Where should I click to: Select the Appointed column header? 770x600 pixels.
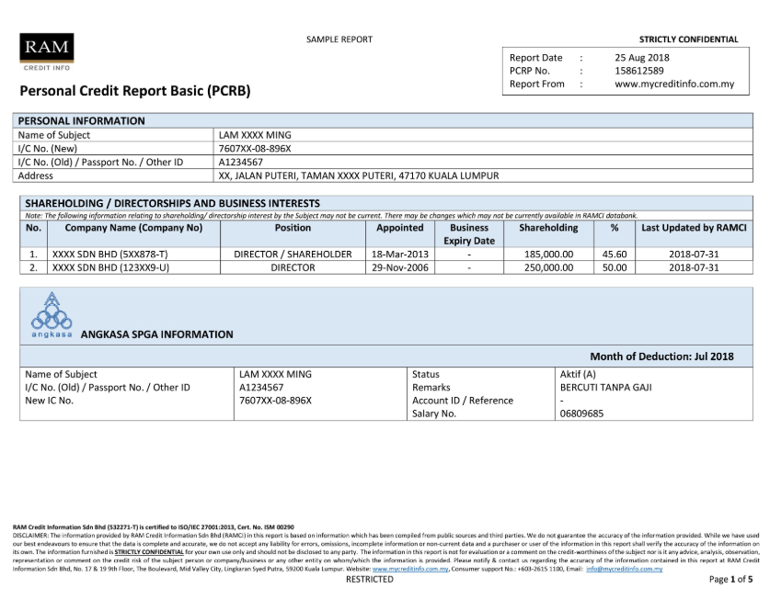400,228
